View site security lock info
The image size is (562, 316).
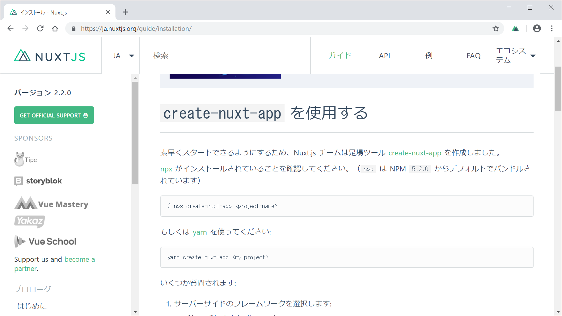point(74,28)
